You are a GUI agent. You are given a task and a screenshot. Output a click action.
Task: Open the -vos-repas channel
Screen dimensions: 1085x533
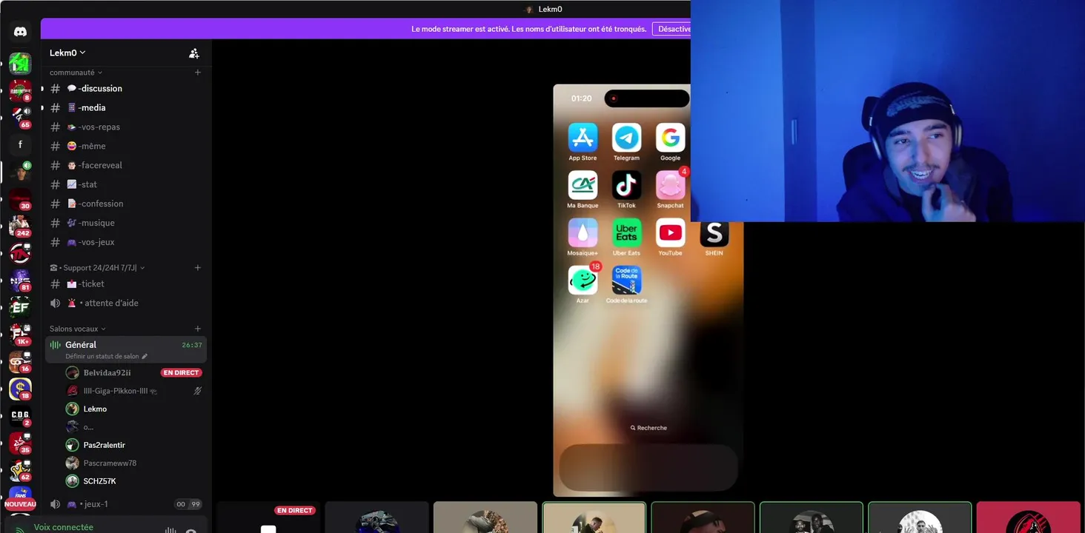[x=126, y=127]
